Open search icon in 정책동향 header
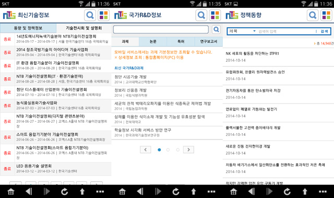The width and height of the screenshot is (334, 198). point(313,15)
